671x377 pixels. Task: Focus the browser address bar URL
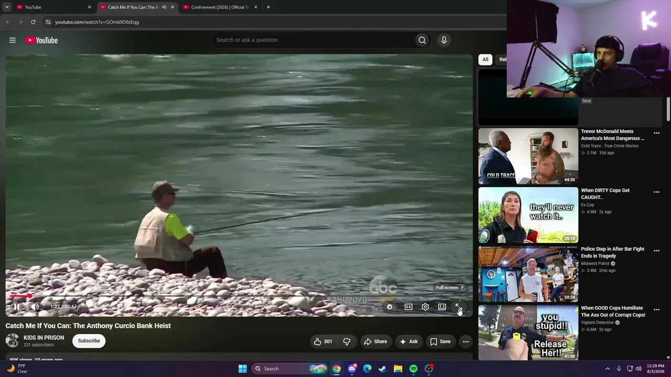(x=97, y=22)
